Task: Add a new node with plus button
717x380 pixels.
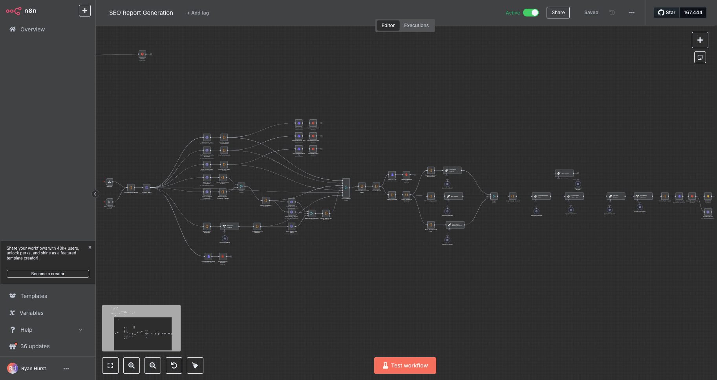Action: (x=700, y=40)
